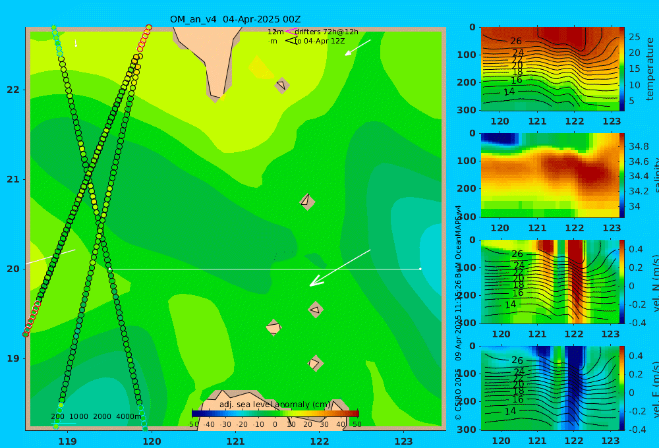This screenshot has height=448, width=659.
Task: Click the small white arrow in the map's upper right
Action: 358,47
